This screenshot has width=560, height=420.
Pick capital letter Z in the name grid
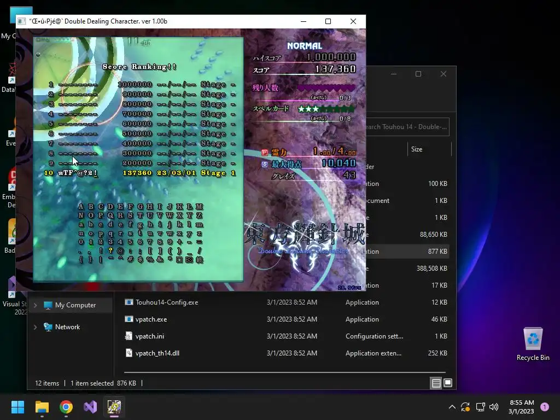199,215
